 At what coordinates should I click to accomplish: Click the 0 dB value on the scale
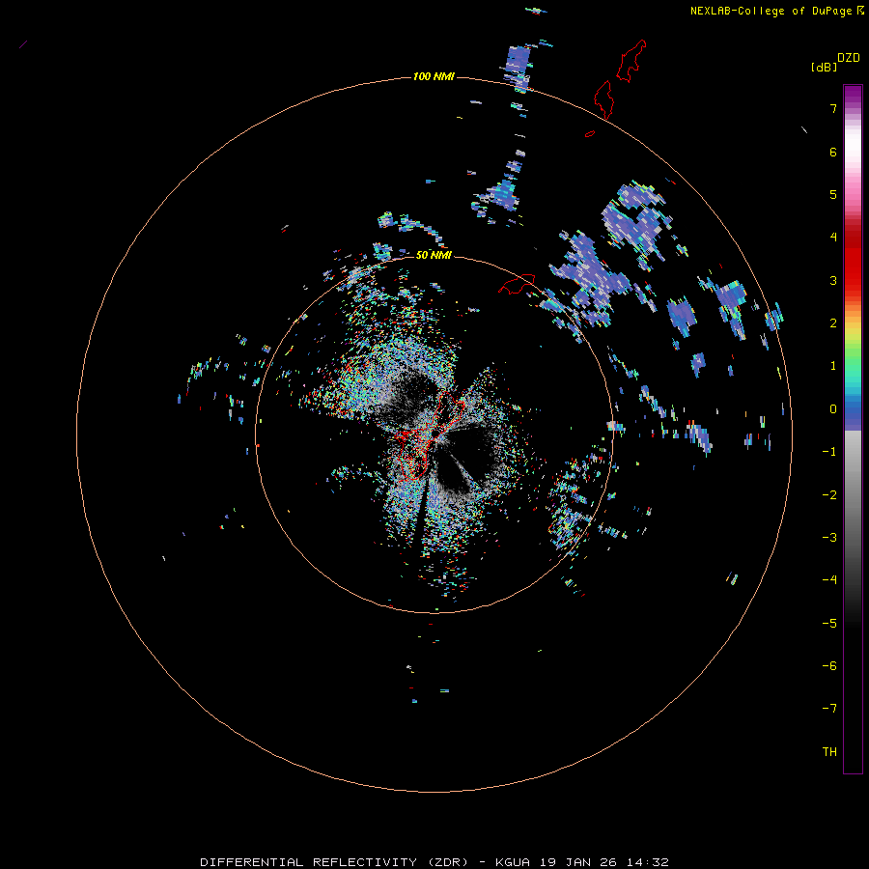pos(833,409)
